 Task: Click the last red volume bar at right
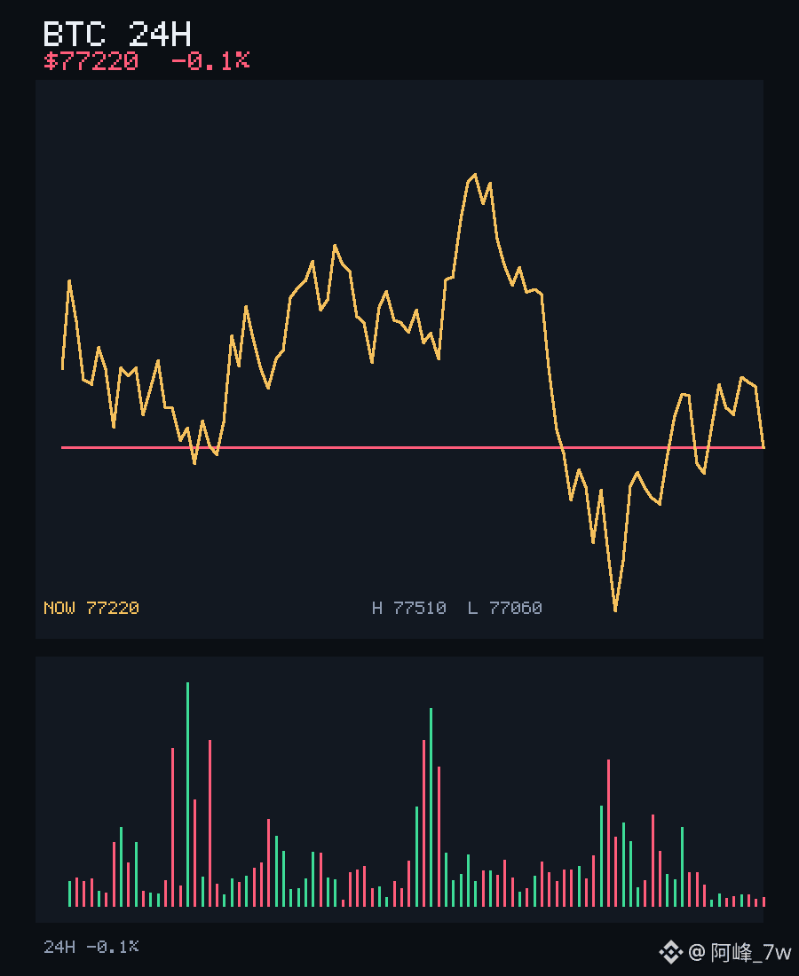tap(764, 902)
